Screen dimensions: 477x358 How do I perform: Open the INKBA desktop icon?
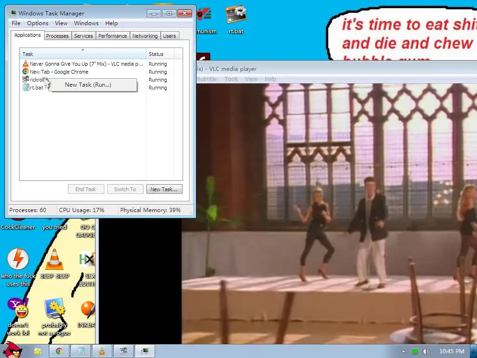(86, 314)
